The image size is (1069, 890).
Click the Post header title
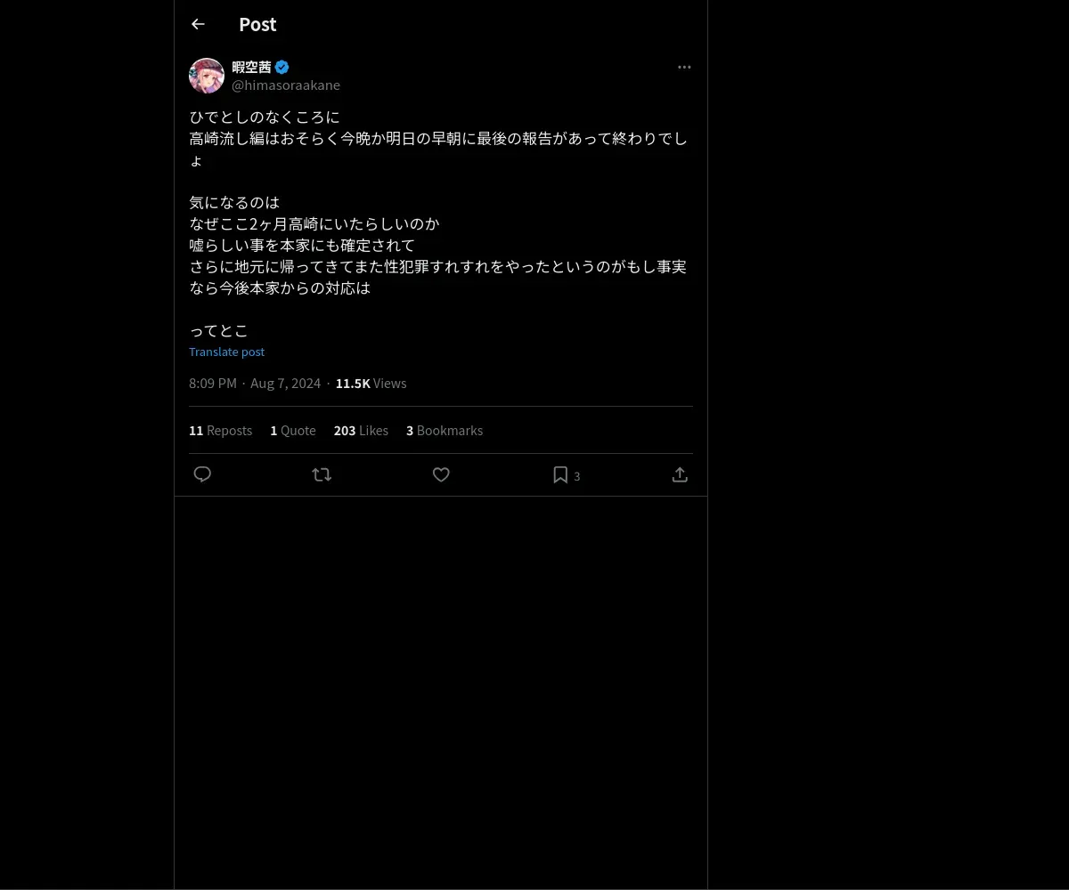(257, 24)
